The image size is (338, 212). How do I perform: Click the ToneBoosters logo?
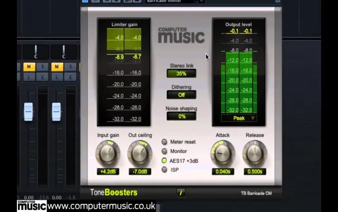114,193
